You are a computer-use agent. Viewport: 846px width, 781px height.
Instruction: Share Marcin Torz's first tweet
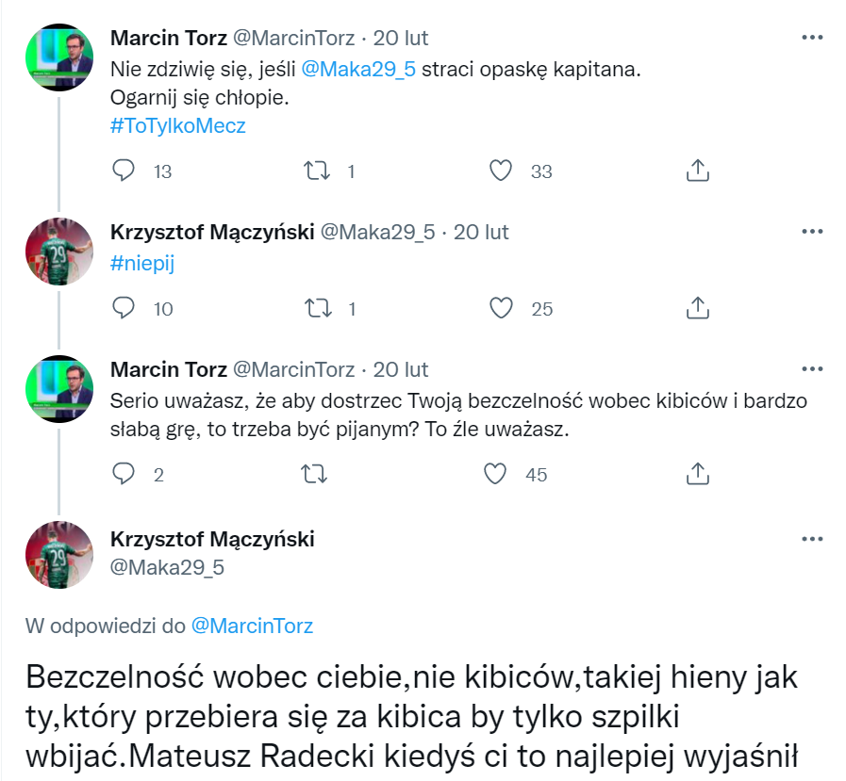tap(696, 171)
